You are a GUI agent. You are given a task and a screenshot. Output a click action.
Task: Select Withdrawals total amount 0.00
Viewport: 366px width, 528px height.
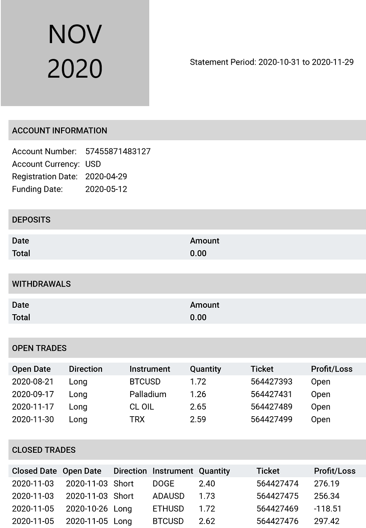coord(198,317)
